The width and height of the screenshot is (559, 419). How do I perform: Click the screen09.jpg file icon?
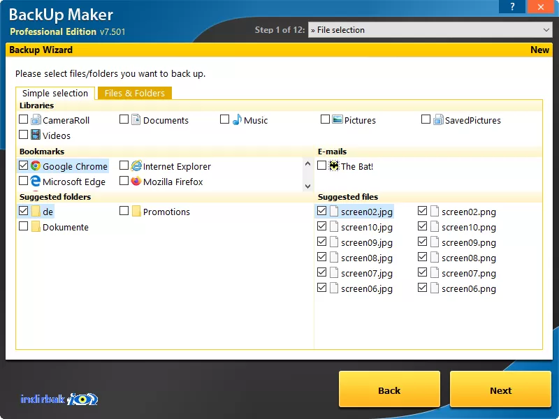(x=334, y=242)
